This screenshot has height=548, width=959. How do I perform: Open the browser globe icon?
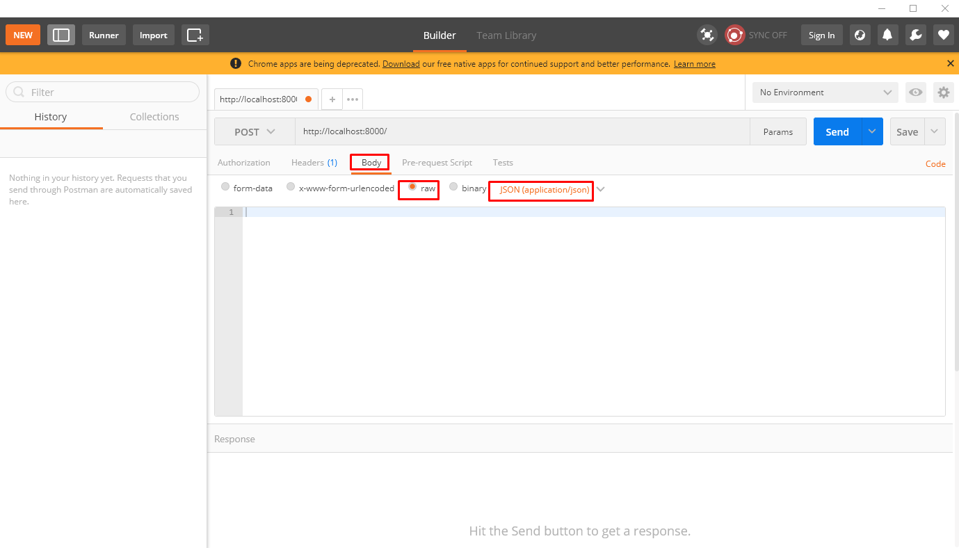[x=860, y=35]
